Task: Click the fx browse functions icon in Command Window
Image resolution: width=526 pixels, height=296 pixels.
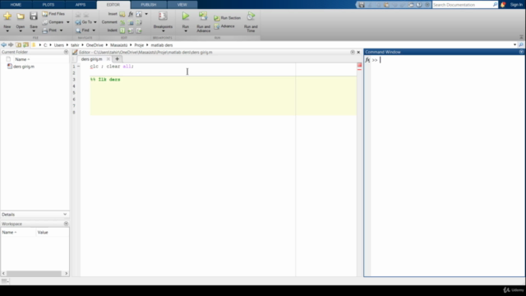Action: tap(367, 60)
